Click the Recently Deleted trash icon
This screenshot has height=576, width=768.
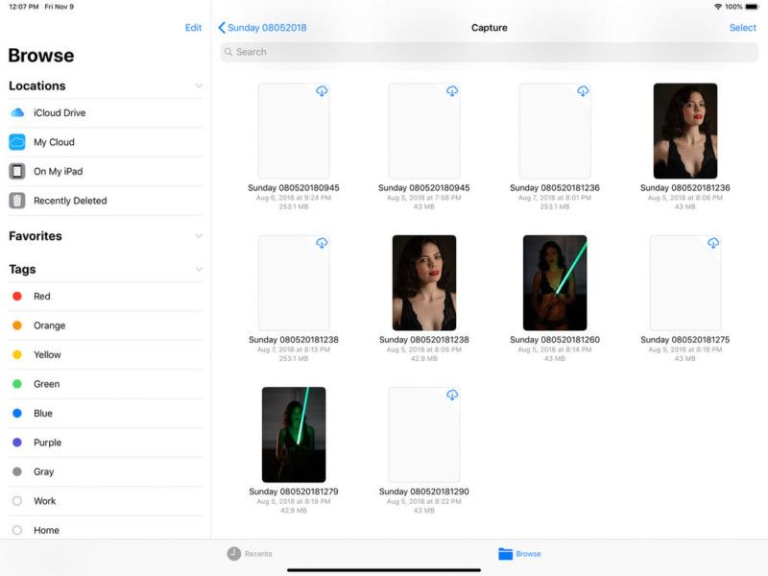tap(17, 201)
